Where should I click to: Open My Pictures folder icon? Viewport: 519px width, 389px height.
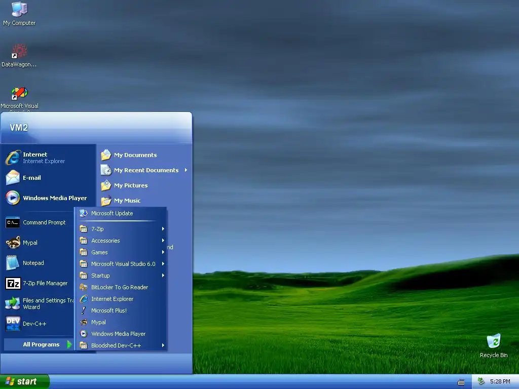pyautogui.click(x=106, y=185)
